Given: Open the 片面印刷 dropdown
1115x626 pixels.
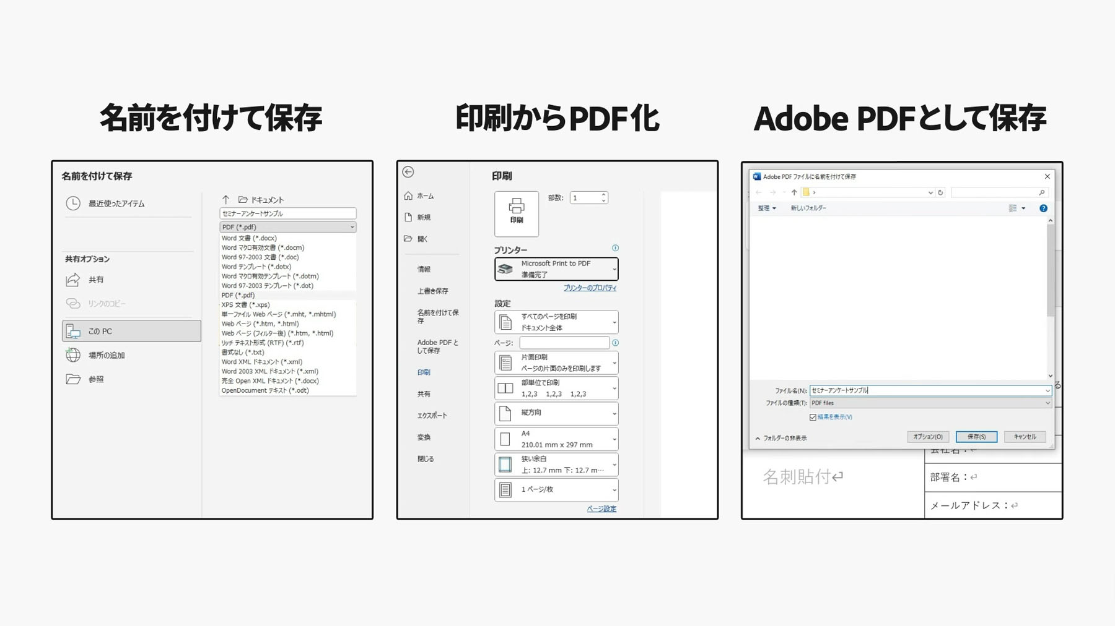Looking at the screenshot, I should 556,362.
